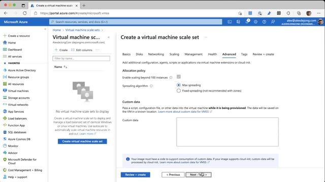Open Virtual machine scale sets breadcrumb
This screenshot has height=182, width=325.
(x=82, y=30)
